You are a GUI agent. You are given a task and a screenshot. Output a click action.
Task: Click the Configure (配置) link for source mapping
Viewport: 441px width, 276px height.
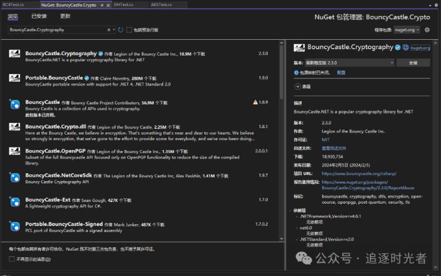pyautogui.click(x=341, y=73)
